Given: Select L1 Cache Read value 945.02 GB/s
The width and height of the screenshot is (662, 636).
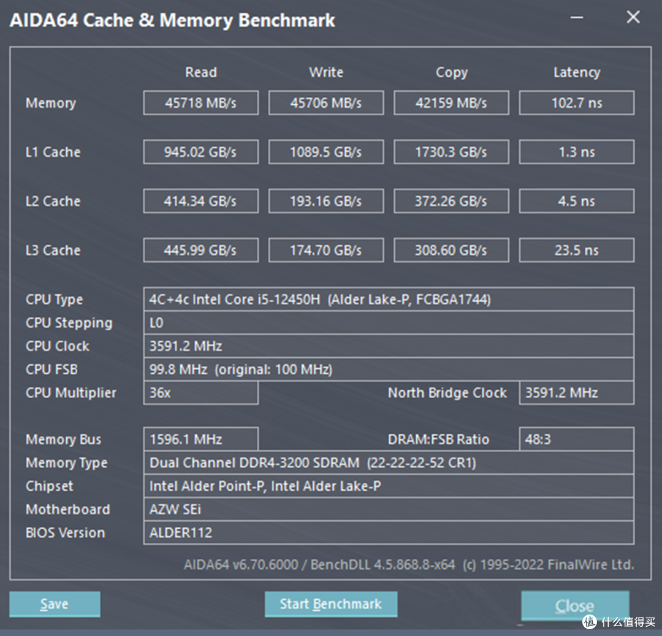Looking at the screenshot, I should click(201, 152).
